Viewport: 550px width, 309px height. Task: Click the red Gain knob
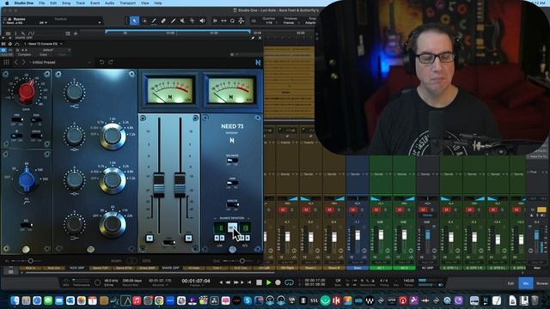tap(27, 92)
